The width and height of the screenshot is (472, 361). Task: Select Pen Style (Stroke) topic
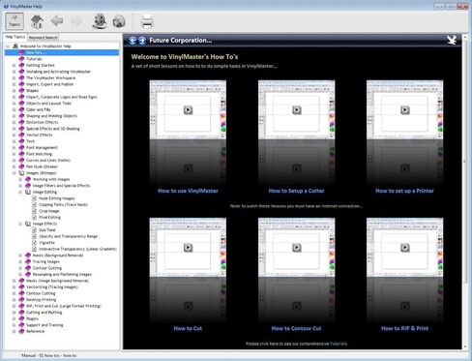pos(43,166)
